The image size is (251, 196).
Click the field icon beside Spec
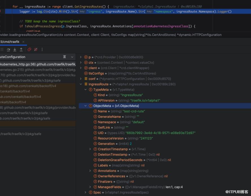coord(91,192)
